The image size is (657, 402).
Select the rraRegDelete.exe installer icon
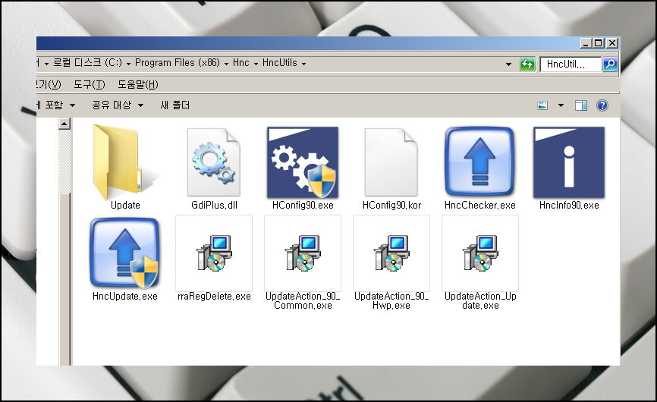click(x=214, y=253)
